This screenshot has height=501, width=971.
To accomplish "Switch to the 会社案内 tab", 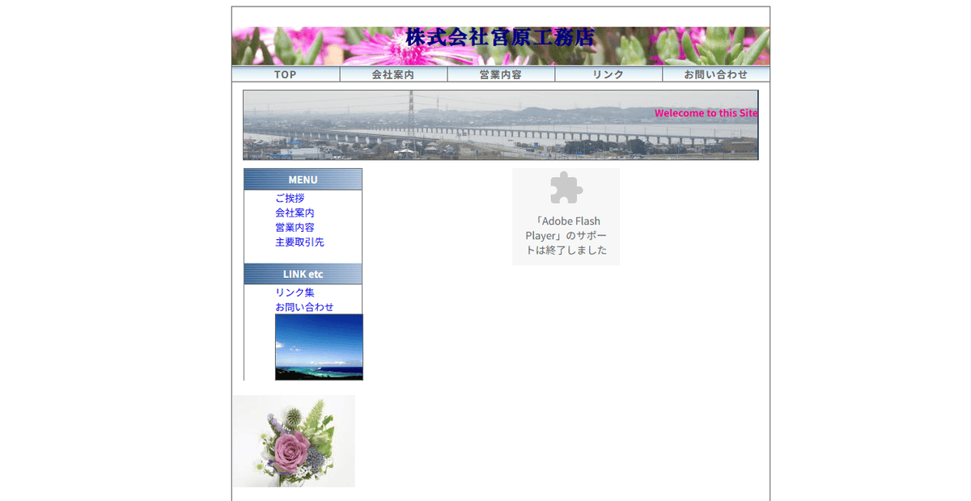I will pos(392,74).
